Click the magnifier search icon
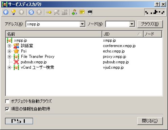Image resolution: width=168 pixels, height=130 pixels. [57, 12]
